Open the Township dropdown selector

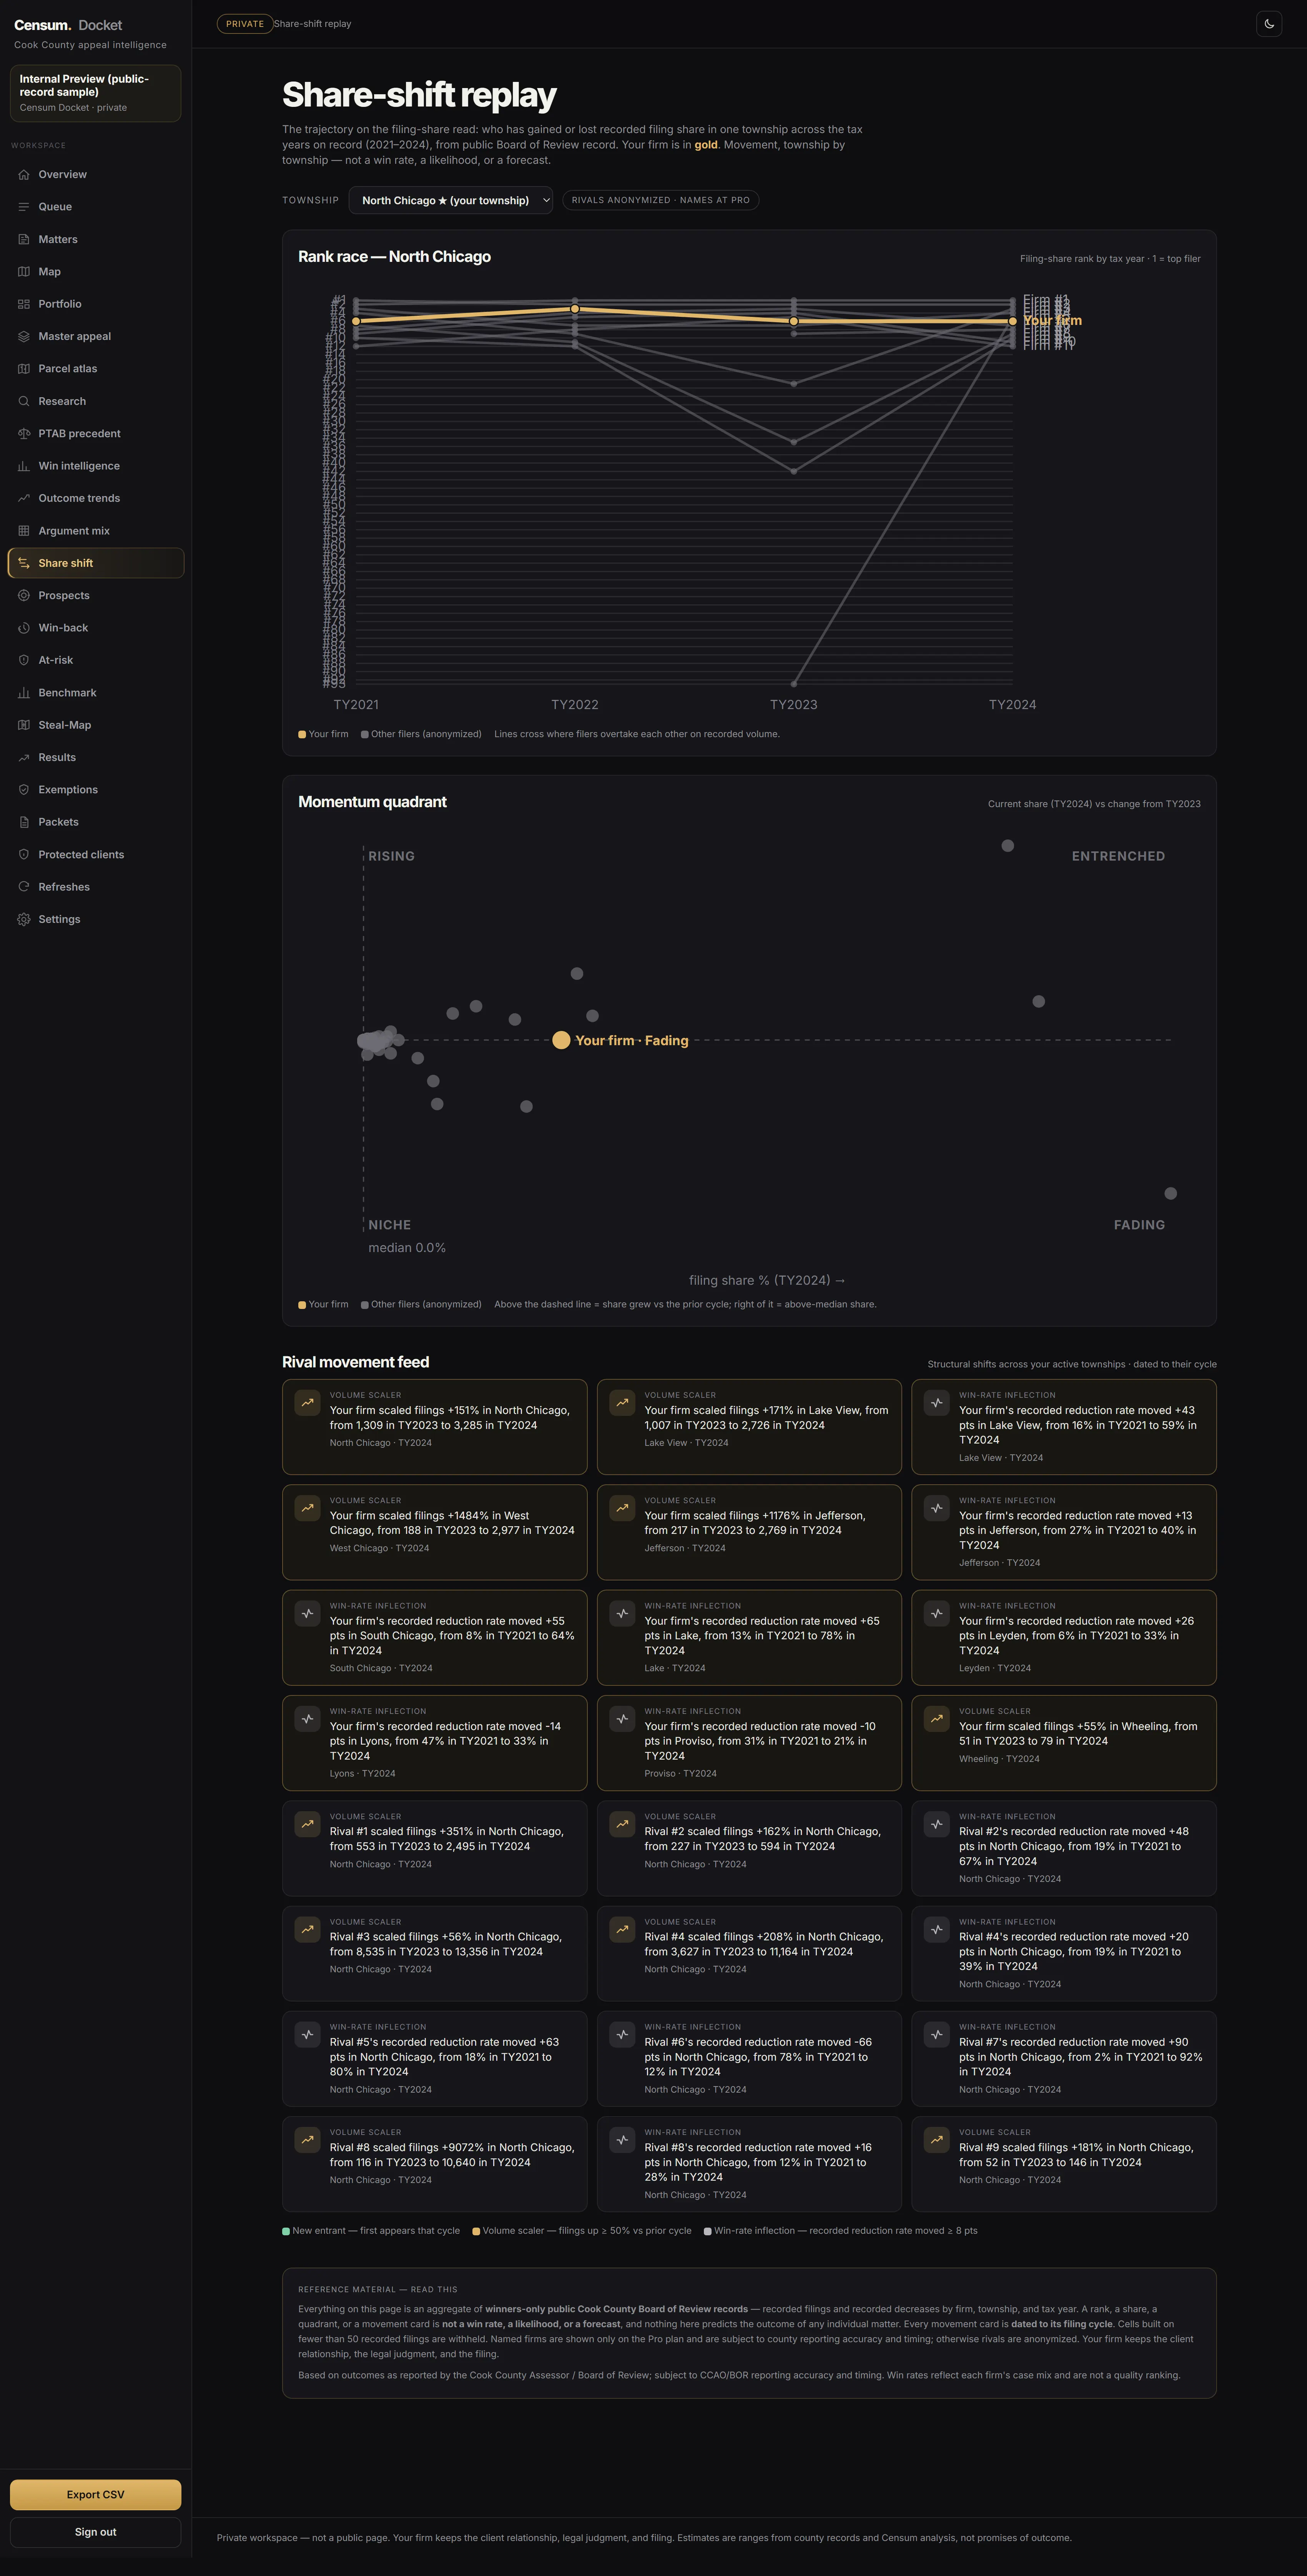click(x=451, y=200)
